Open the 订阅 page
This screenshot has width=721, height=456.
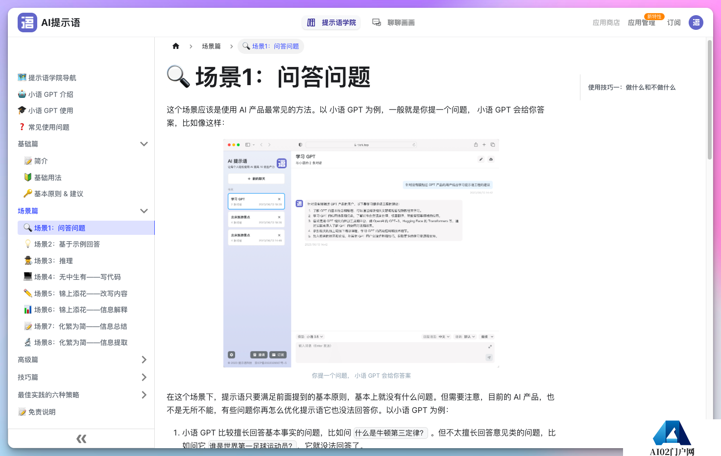[x=674, y=23]
